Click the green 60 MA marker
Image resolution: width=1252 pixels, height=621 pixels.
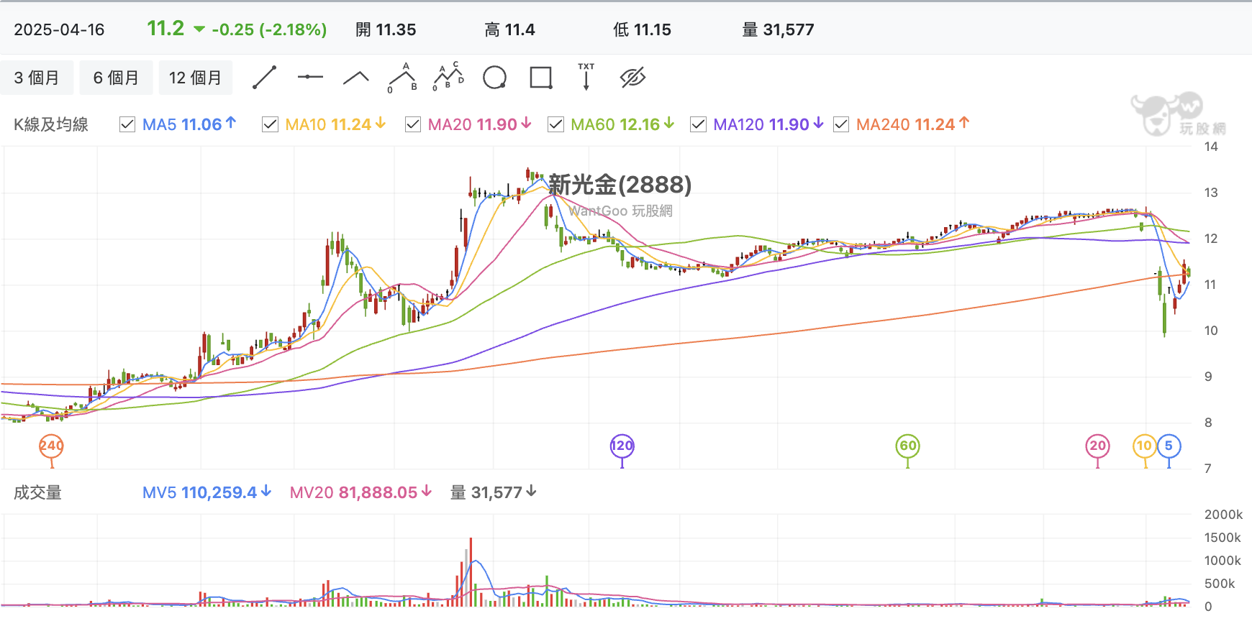pyautogui.click(x=908, y=446)
